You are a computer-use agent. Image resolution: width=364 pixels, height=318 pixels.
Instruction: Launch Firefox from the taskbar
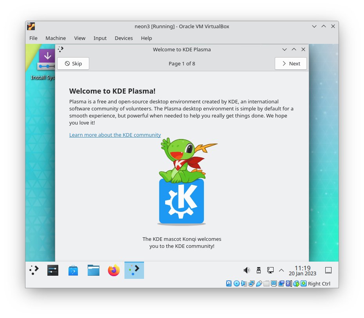114,270
